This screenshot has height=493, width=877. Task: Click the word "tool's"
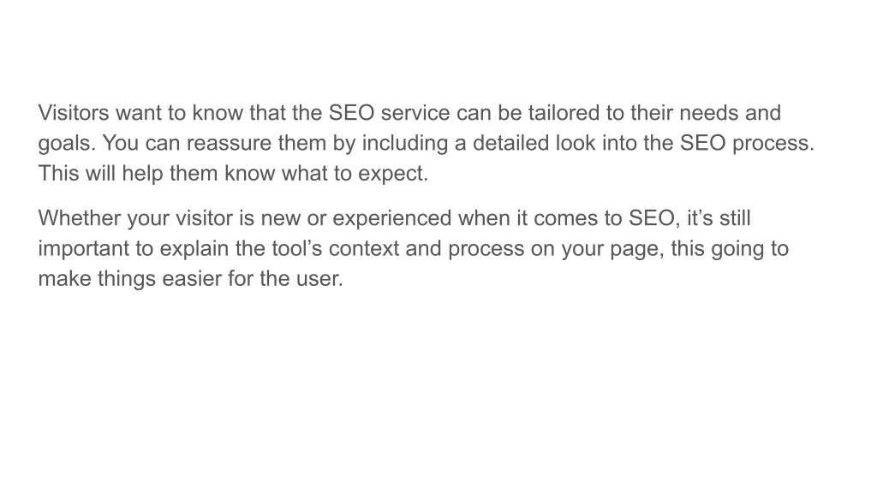297,248
